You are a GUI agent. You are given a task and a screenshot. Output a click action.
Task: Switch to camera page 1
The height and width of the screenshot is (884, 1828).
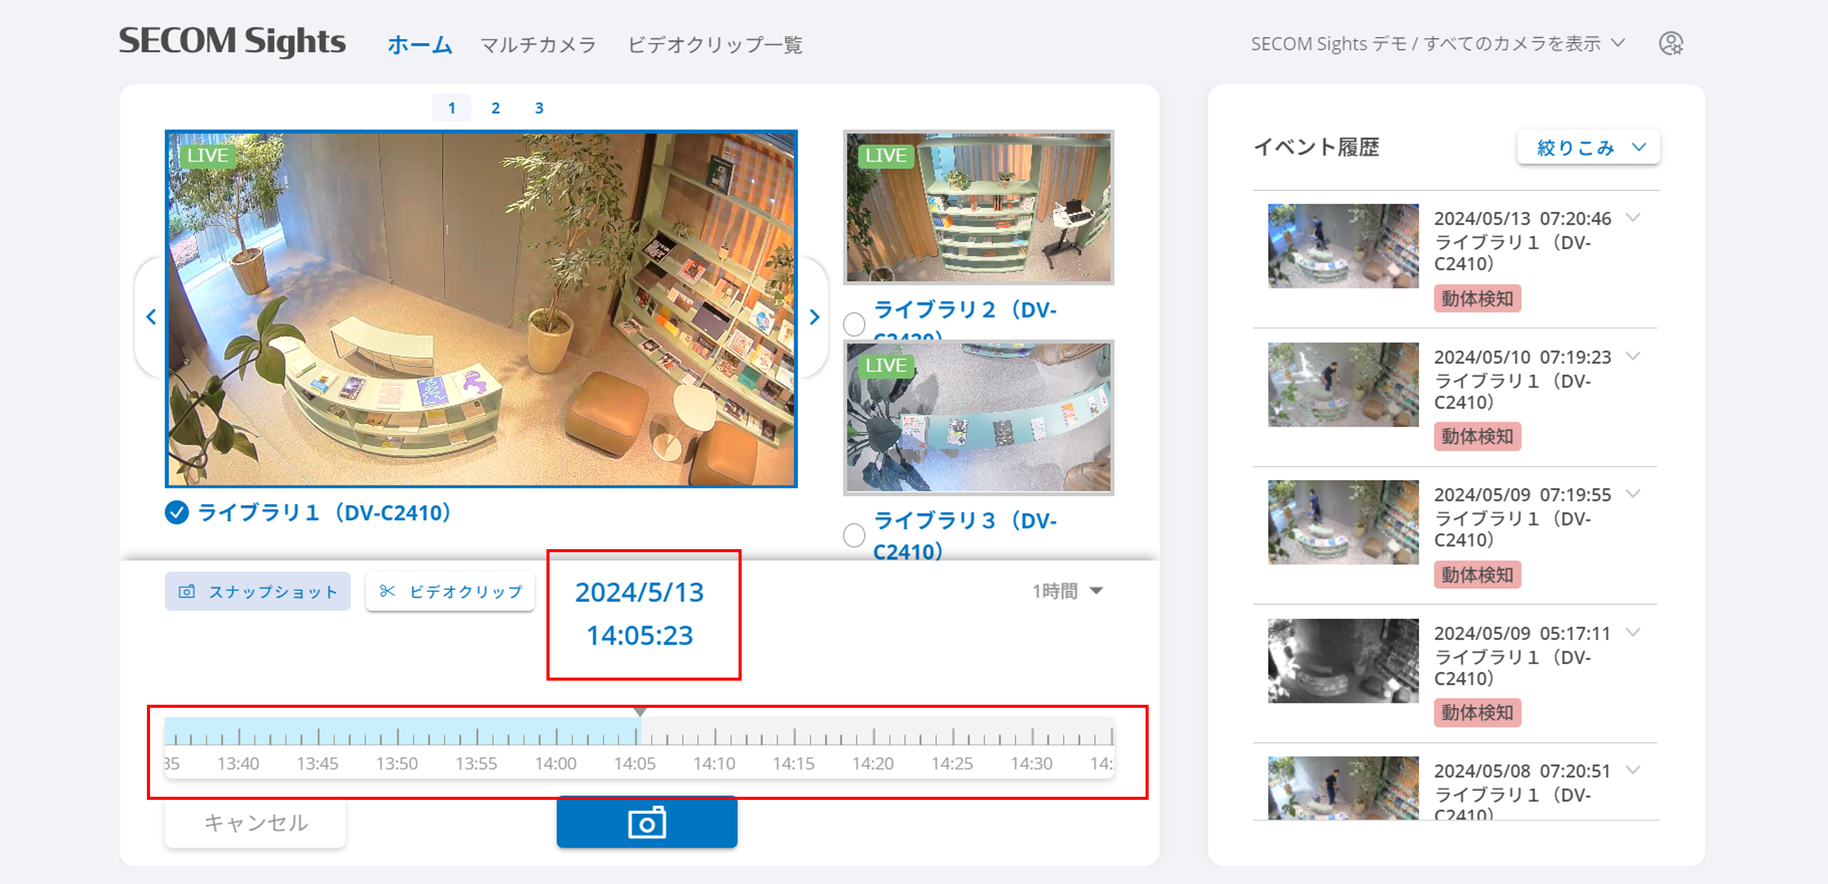[451, 108]
